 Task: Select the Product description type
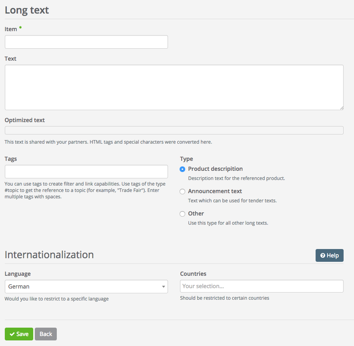pyautogui.click(x=182, y=169)
